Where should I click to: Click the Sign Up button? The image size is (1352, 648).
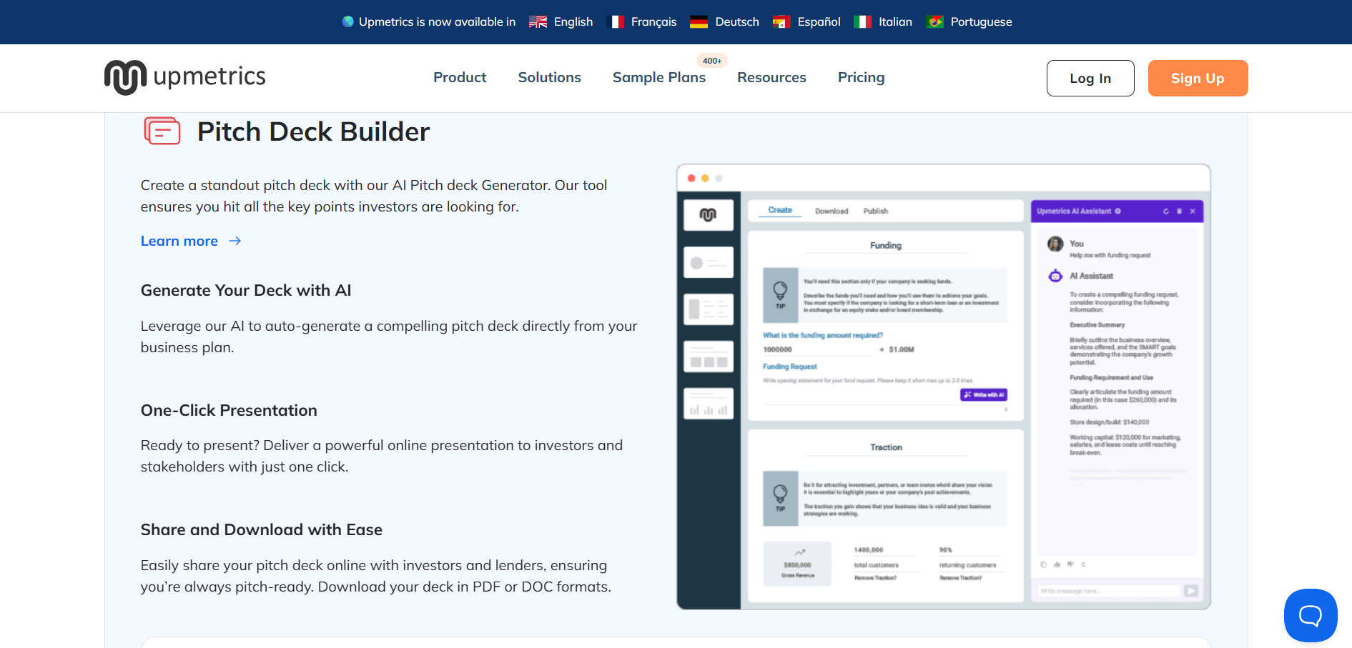[1198, 78]
